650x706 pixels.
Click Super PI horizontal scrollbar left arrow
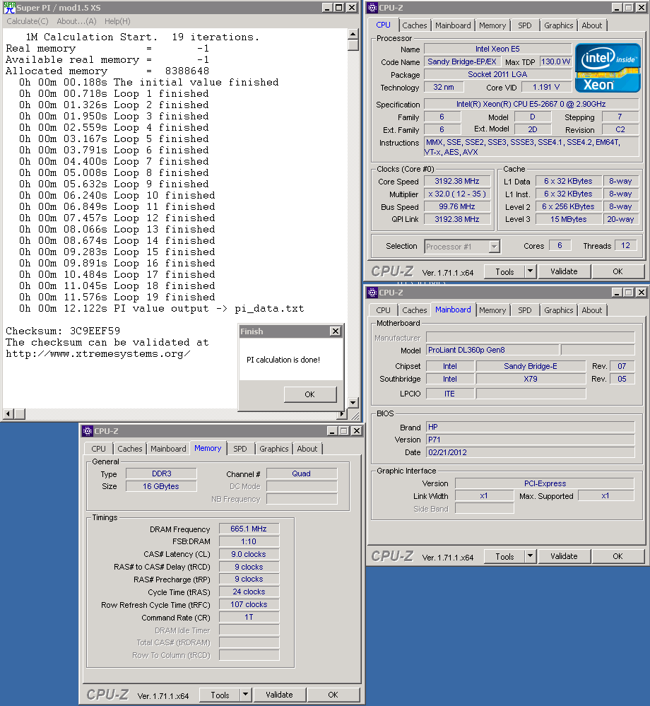(x=8, y=413)
